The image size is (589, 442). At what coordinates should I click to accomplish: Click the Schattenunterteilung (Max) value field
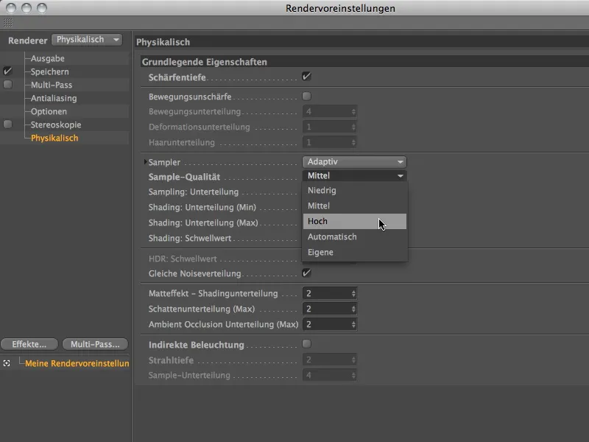point(326,309)
